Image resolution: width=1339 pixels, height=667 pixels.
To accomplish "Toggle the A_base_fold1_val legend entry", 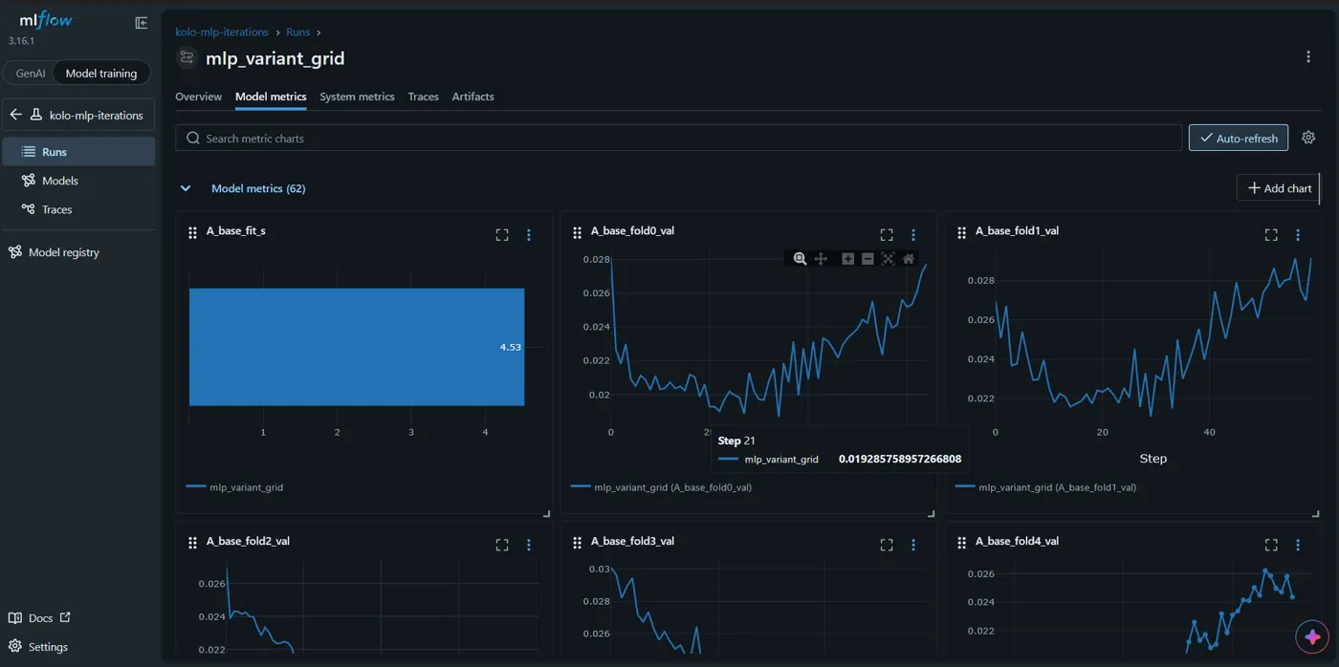I will 1045,487.
